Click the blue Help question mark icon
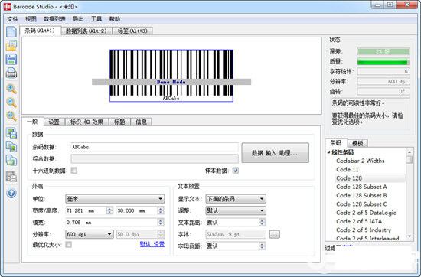Viewport: 421px width, 277px height. point(11,193)
